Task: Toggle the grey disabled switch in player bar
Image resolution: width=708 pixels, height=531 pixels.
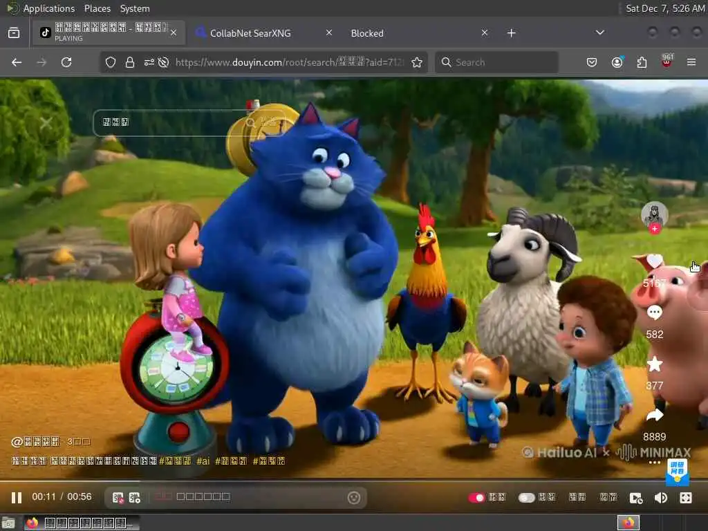Action: click(526, 498)
